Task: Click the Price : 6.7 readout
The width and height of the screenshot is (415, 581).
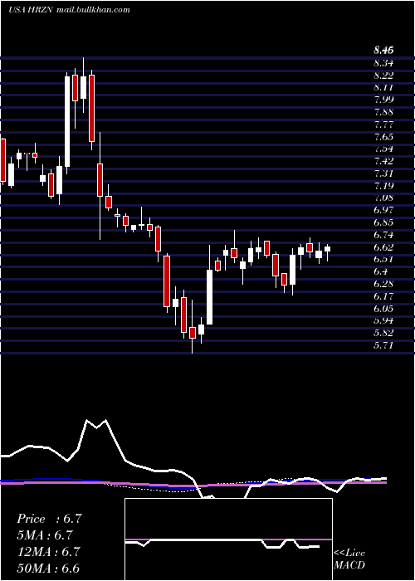Action: pyautogui.click(x=49, y=519)
